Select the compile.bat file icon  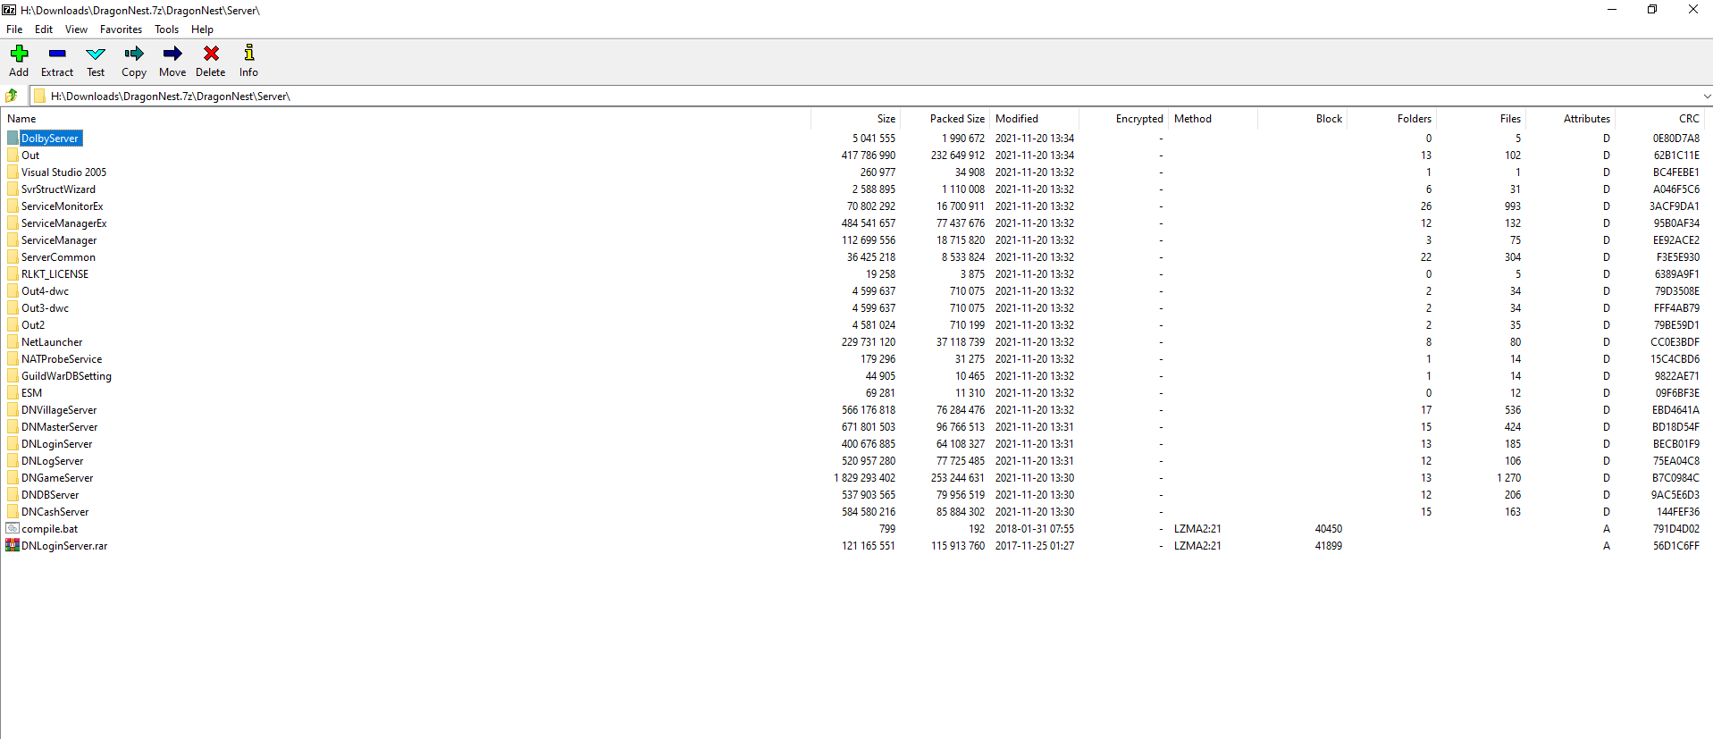[13, 528]
